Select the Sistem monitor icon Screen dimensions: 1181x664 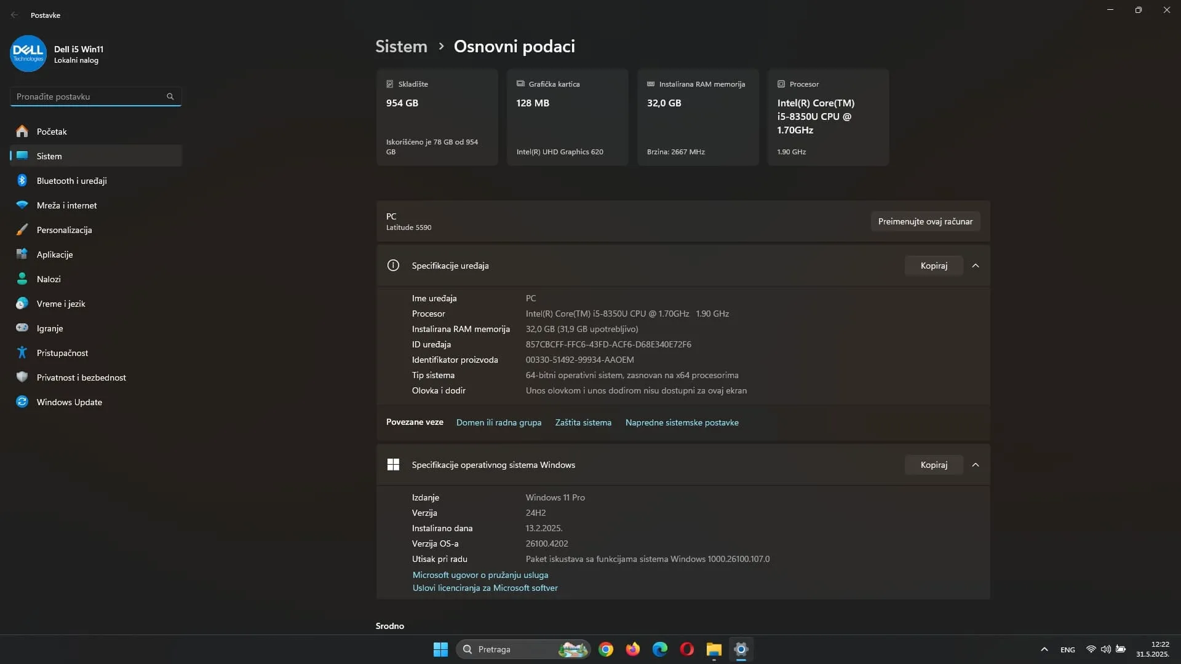pyautogui.click(x=22, y=156)
